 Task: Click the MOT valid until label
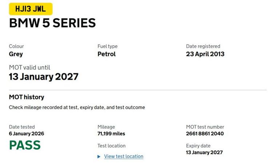(x=29, y=67)
